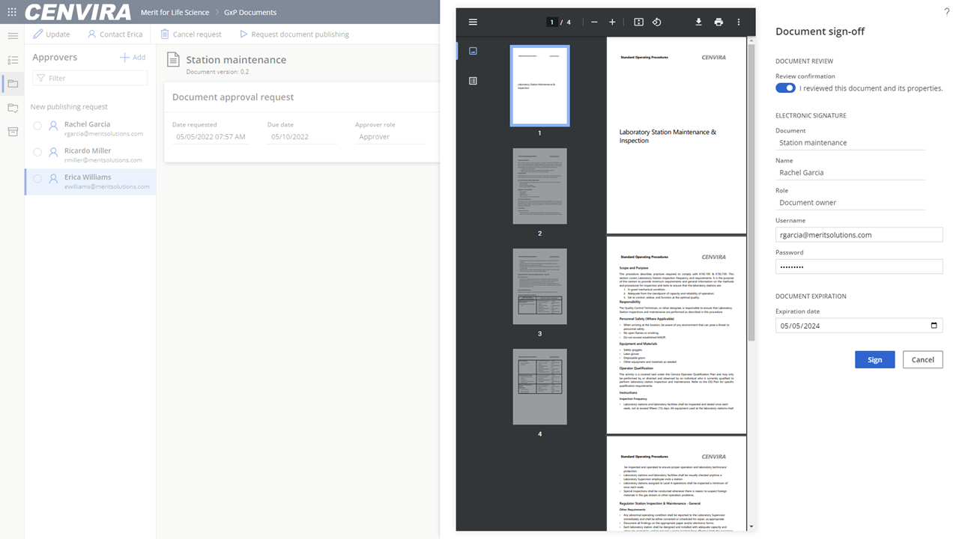Rotate the PDF pages
The image size is (959, 539).
657,22
